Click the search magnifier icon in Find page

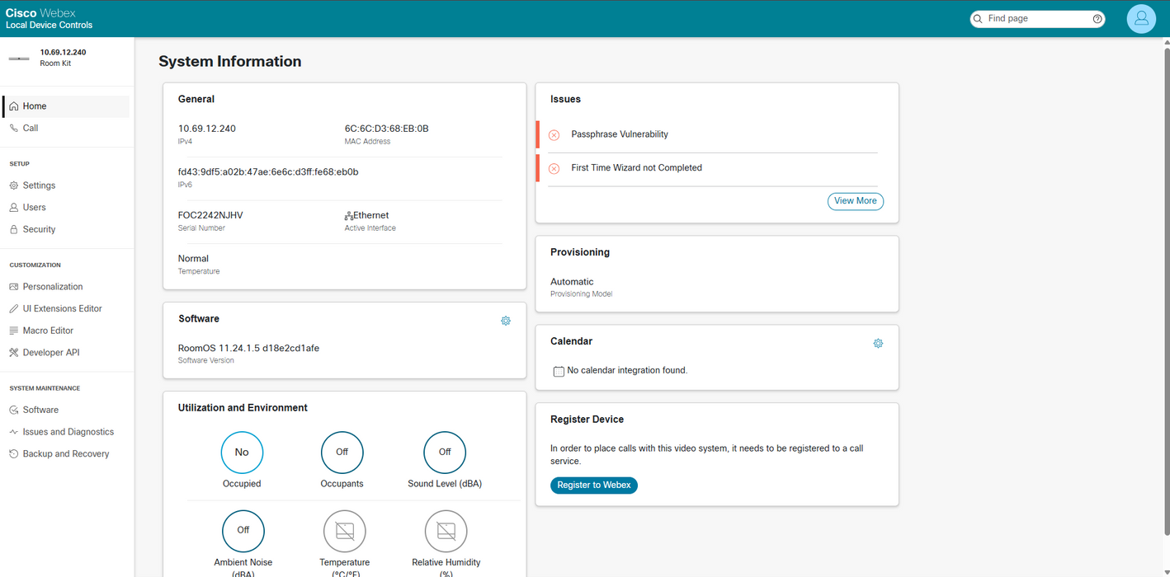(978, 19)
